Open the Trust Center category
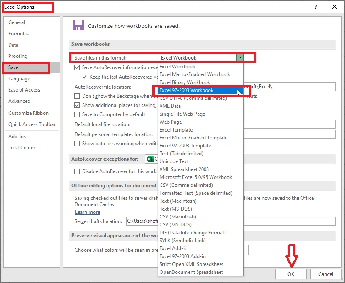 [32, 148]
